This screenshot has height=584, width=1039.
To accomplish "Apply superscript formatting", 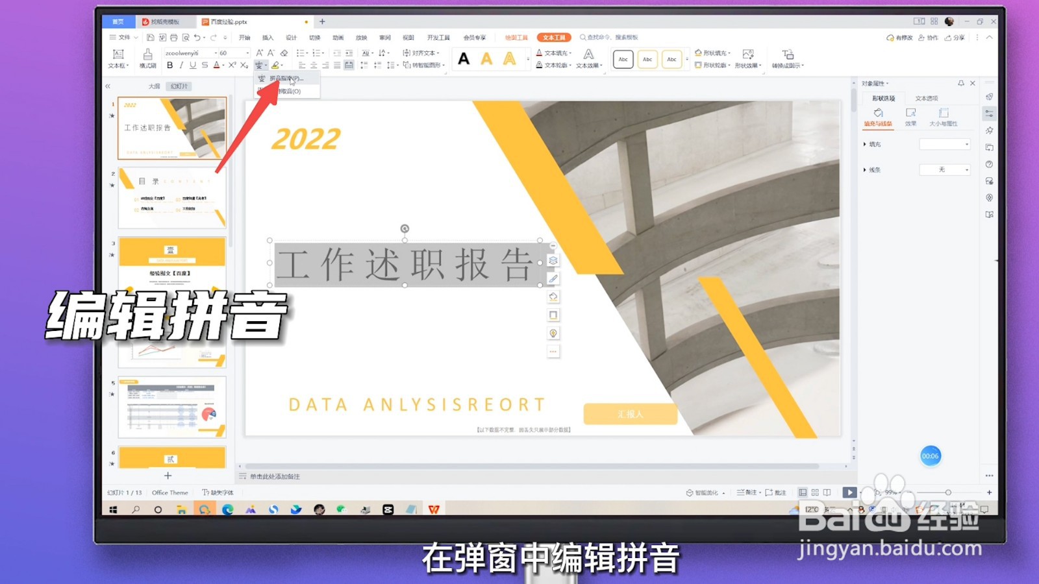I will pos(232,65).
